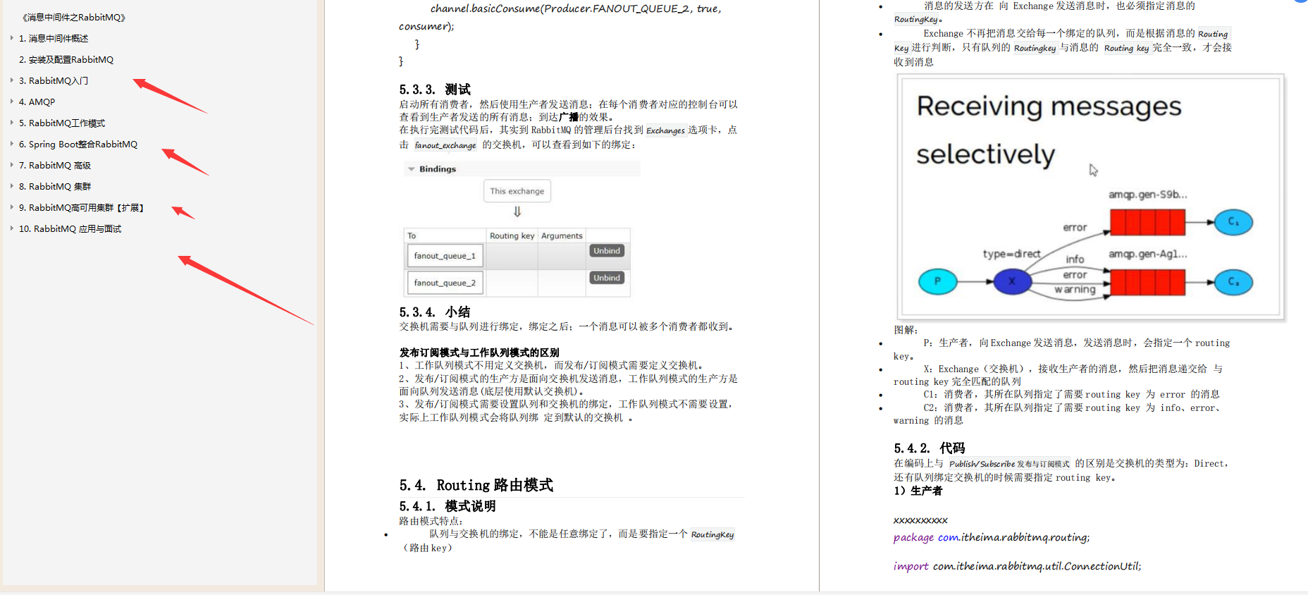This screenshot has width=1308, height=595.
Task: Open the 《消息中间件之RabbitMQ》 root bookmark
Action: [74, 17]
